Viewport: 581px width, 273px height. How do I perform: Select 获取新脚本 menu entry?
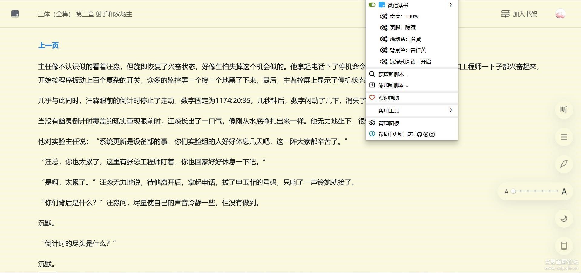tap(393, 74)
